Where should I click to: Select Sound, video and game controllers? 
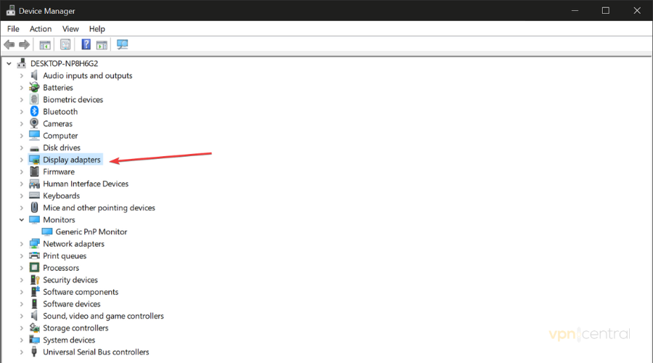point(103,316)
